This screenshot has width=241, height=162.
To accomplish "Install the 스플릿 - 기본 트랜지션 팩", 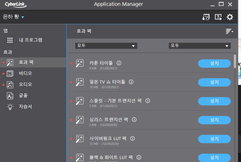I will pos(214,101).
